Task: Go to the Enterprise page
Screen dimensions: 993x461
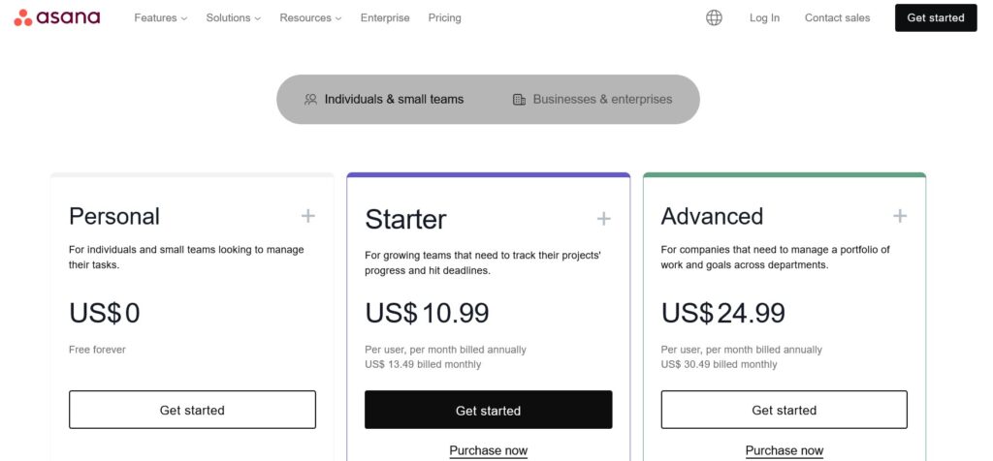Action: click(x=385, y=17)
